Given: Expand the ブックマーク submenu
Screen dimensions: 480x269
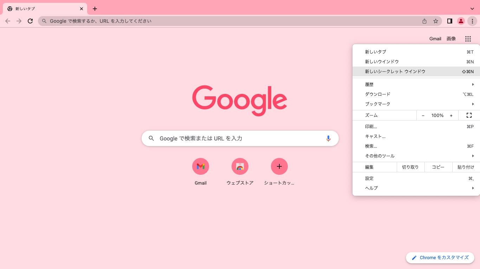Looking at the screenshot, I should click(416, 104).
